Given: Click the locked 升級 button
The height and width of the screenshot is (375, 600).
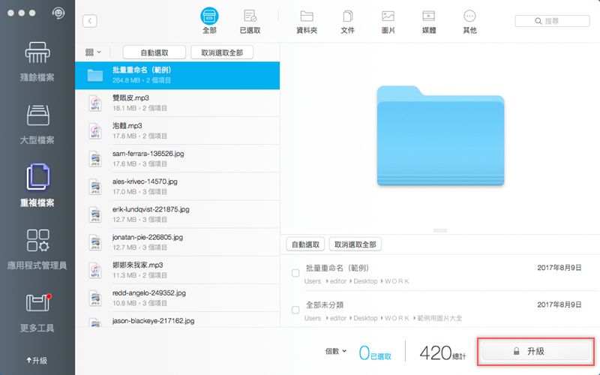Looking at the screenshot, I should coord(535,351).
